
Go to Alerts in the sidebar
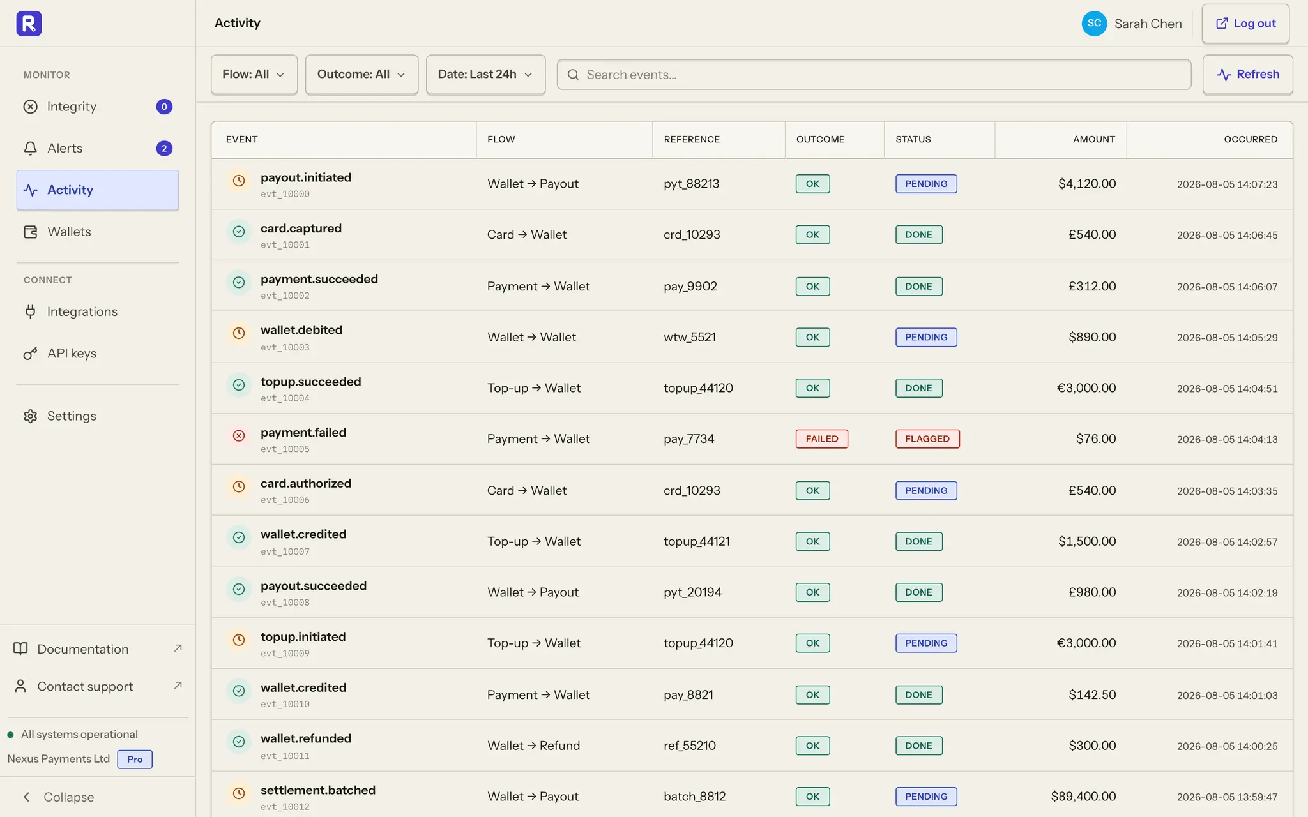[x=98, y=148]
